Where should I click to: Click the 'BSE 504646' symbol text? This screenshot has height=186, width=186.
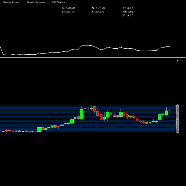click(58, 2)
